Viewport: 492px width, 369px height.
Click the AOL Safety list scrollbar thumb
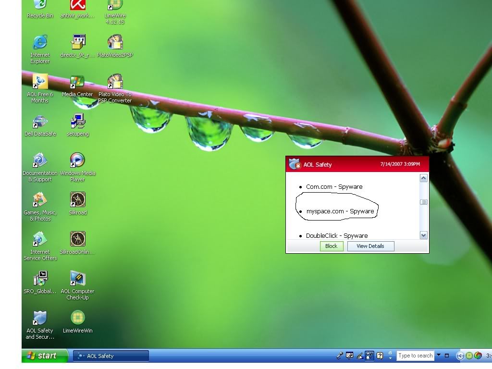[424, 202]
